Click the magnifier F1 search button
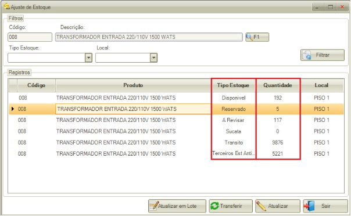The image size is (351, 216). coord(257,37)
